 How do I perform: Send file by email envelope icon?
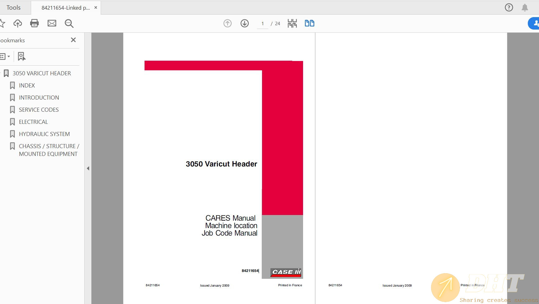tap(52, 23)
